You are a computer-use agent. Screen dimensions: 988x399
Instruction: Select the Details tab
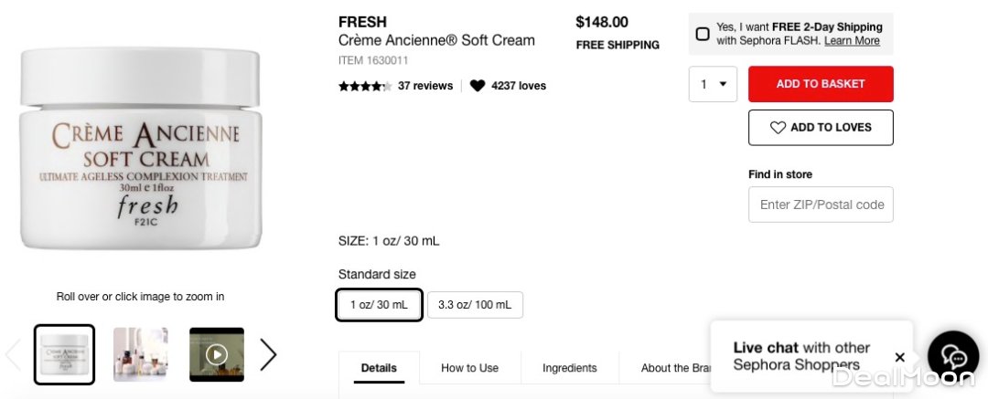pos(379,368)
